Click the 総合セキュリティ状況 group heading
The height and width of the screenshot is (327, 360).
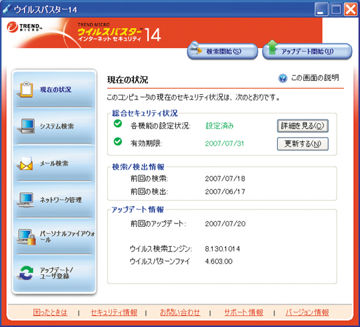pyautogui.click(x=145, y=113)
